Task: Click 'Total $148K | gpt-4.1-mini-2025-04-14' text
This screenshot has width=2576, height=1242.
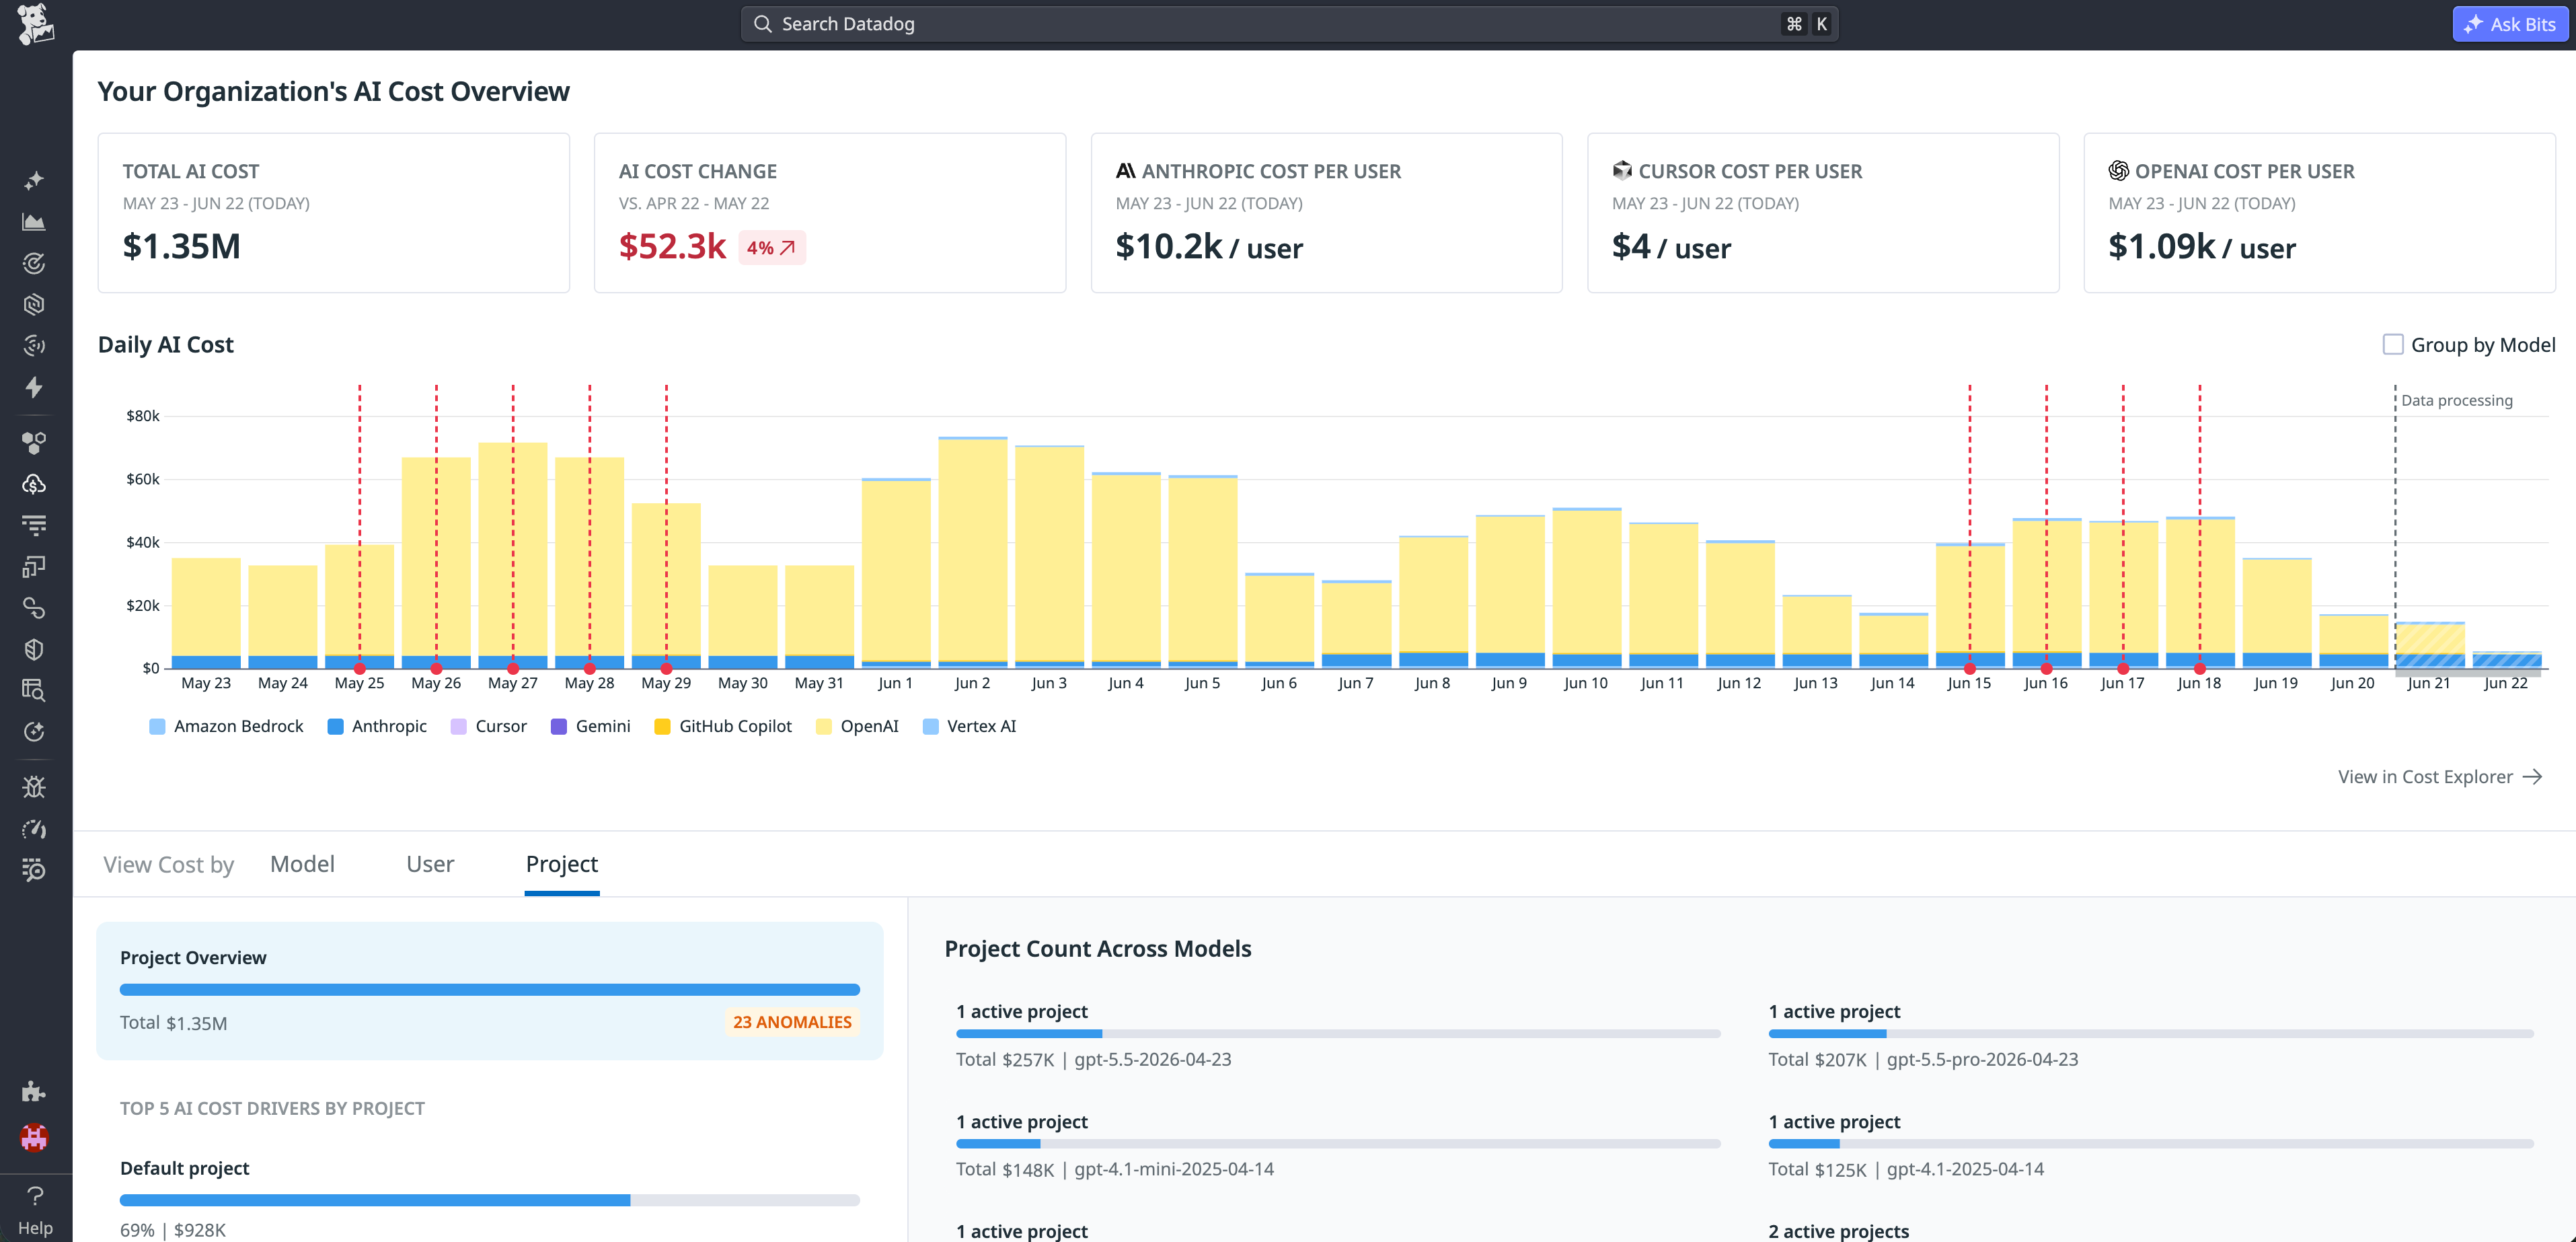Action: coord(1115,1169)
